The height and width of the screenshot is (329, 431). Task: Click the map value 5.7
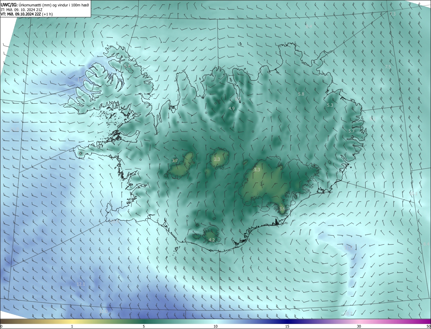352,131
